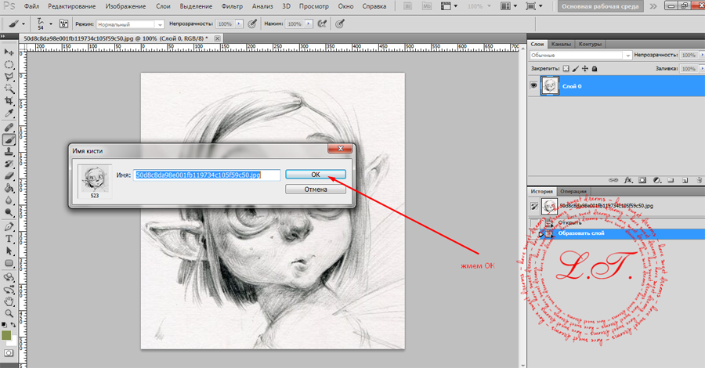Select the Path Selection tool

9,251
